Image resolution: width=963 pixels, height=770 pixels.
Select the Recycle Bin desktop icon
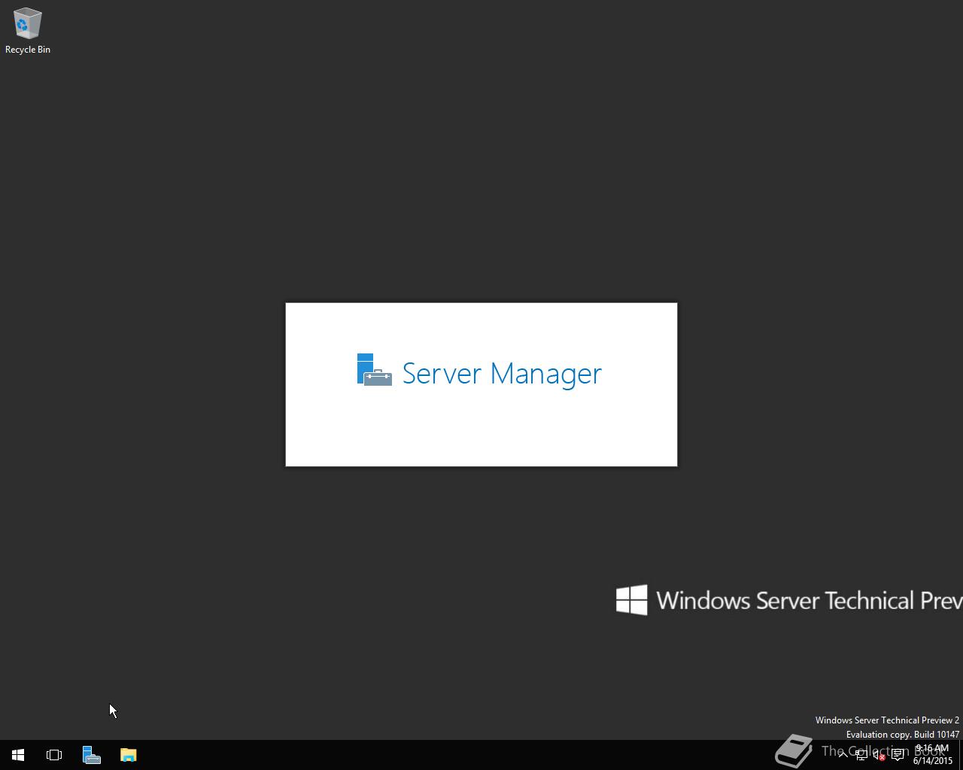[x=28, y=31]
